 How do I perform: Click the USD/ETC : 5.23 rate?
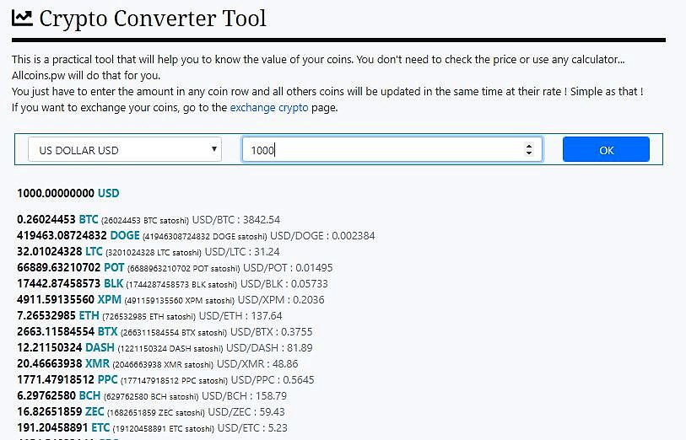point(252,428)
